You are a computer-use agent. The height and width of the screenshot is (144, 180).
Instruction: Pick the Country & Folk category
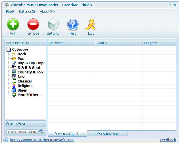[31, 72]
